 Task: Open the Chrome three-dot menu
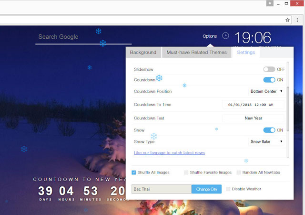[x=298, y=20]
